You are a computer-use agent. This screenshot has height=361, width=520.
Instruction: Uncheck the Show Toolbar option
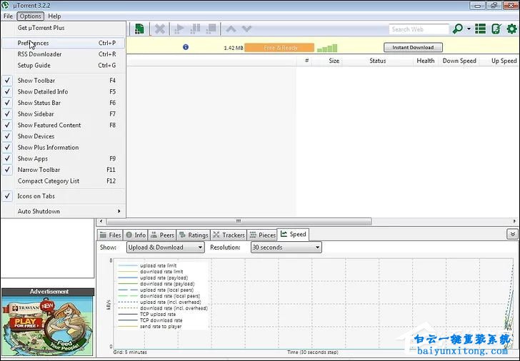36,81
